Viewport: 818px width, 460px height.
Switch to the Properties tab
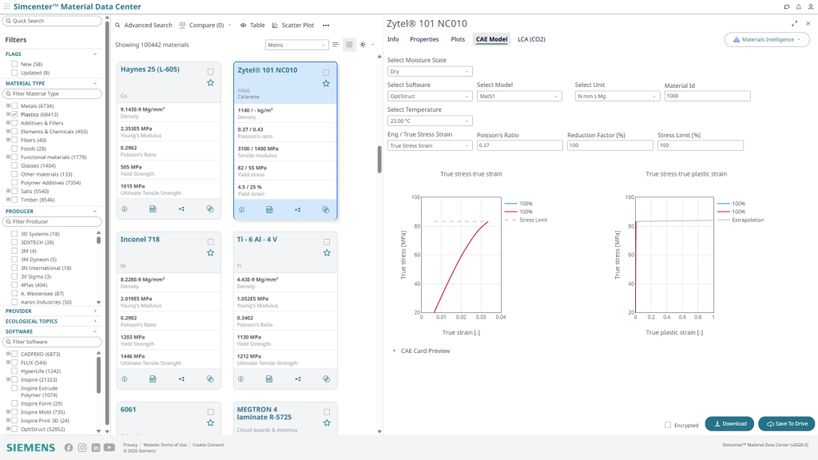click(424, 39)
